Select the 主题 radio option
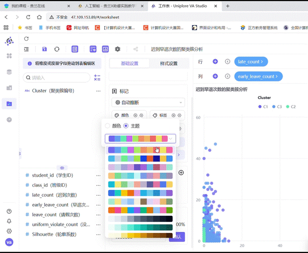 point(126,126)
